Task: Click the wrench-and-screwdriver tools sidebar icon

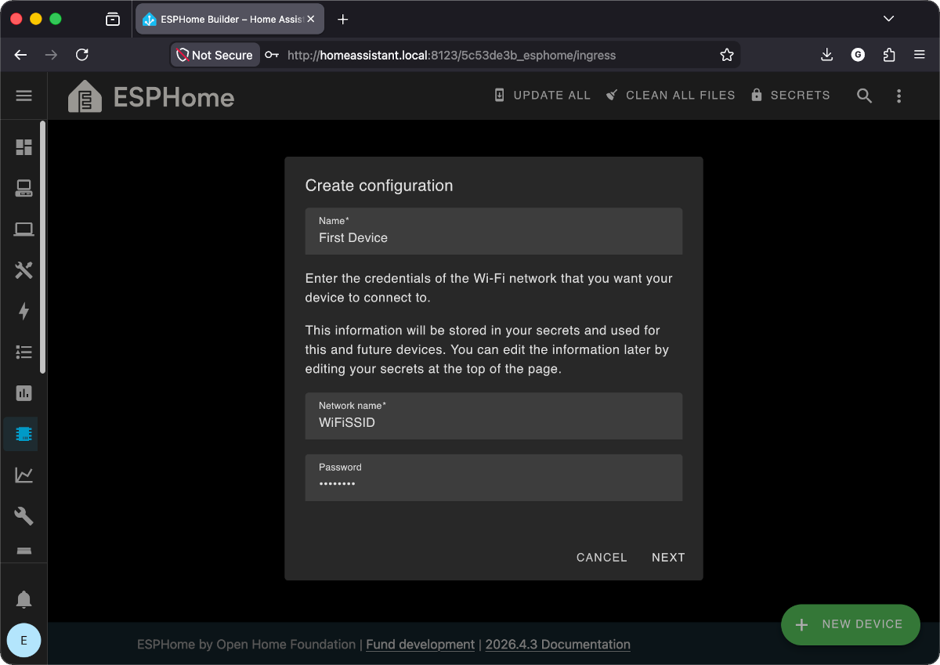Action: 23,270
